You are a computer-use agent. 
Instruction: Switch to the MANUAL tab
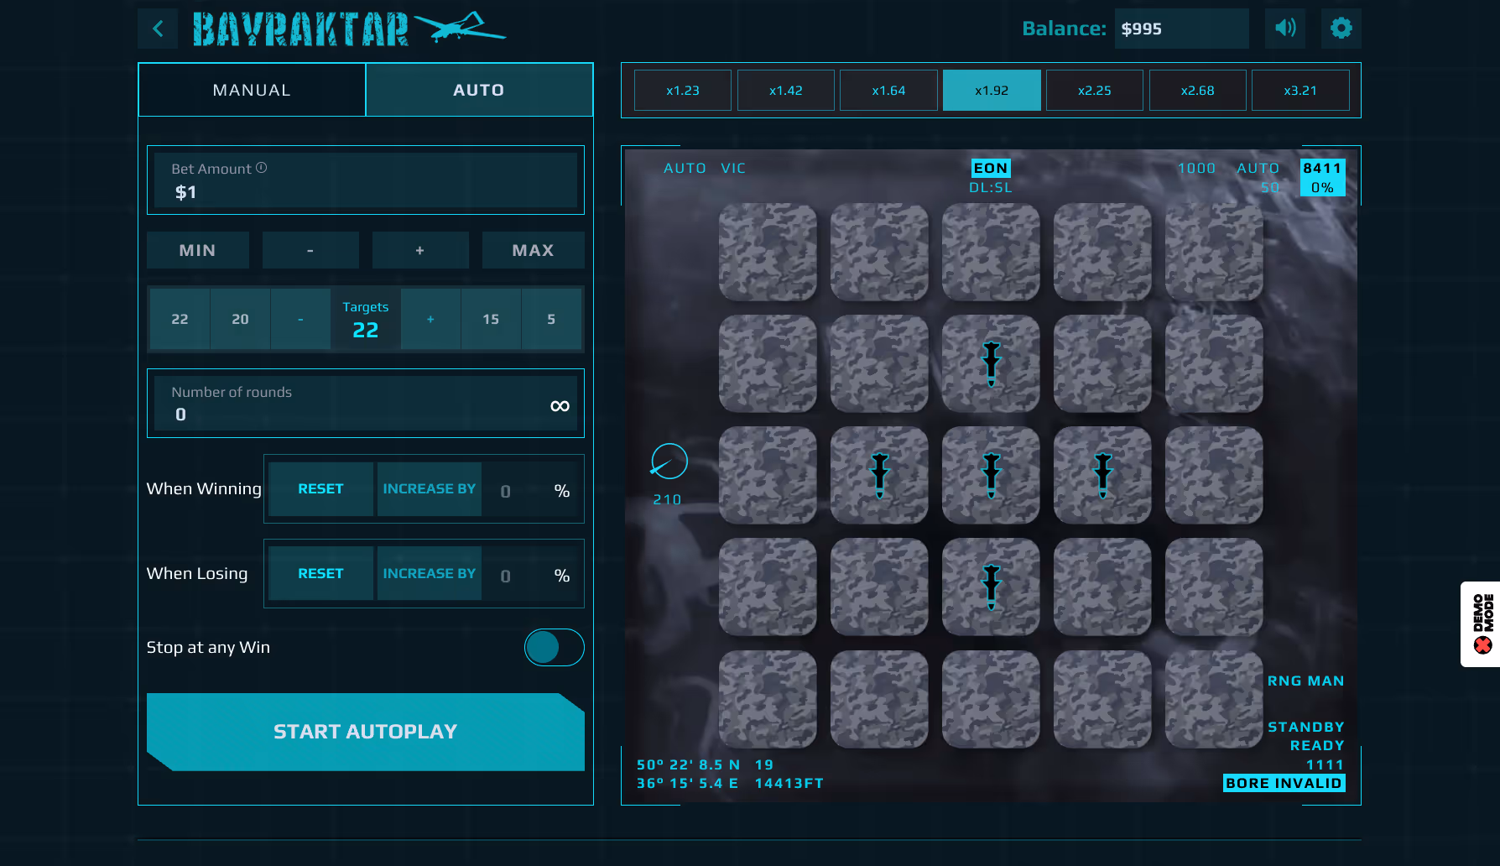click(252, 90)
